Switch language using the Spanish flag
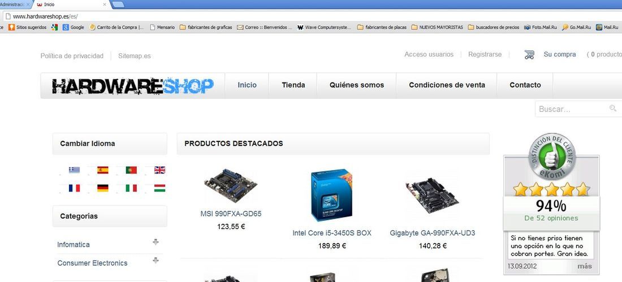622x282 pixels. [x=103, y=170]
